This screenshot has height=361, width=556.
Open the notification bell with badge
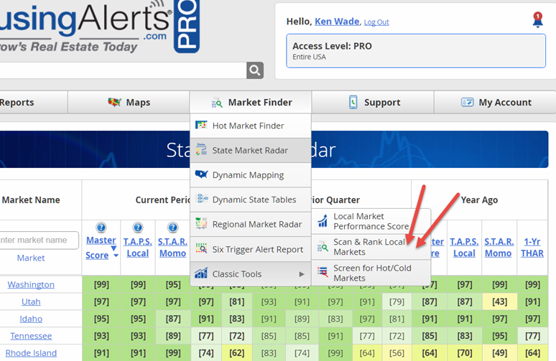(537, 19)
